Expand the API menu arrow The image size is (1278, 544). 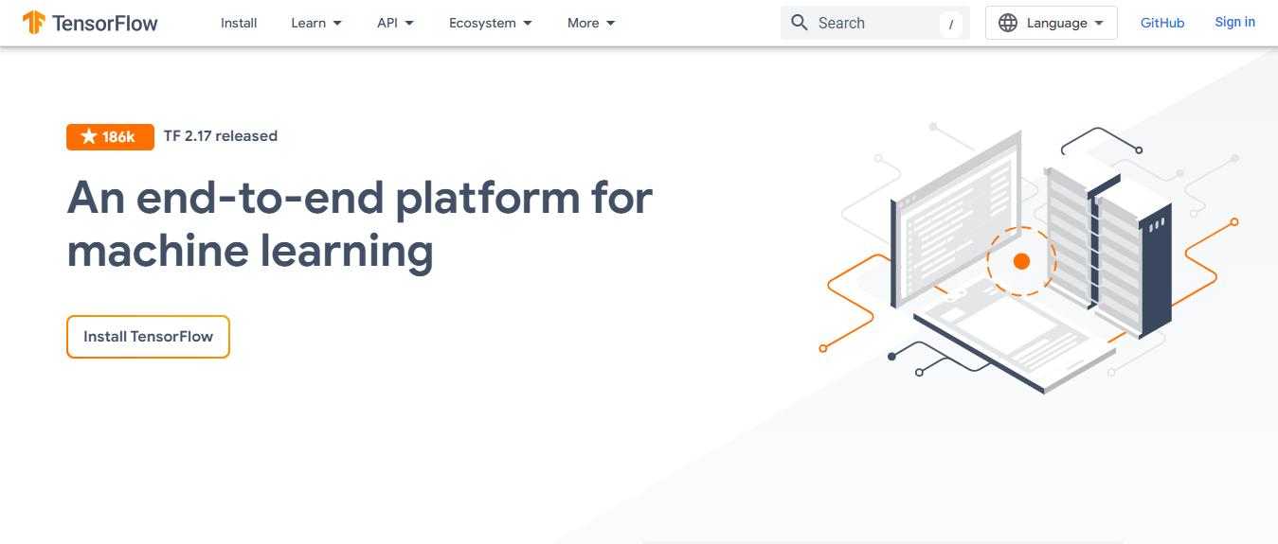tap(409, 23)
